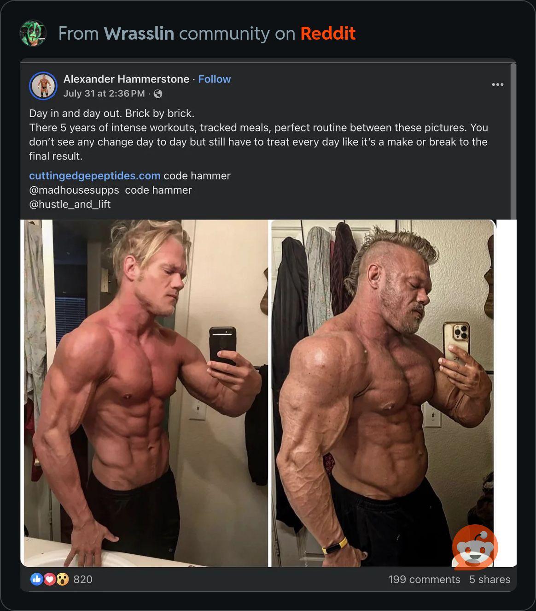
Task: View the 199 comments
Action: click(424, 580)
